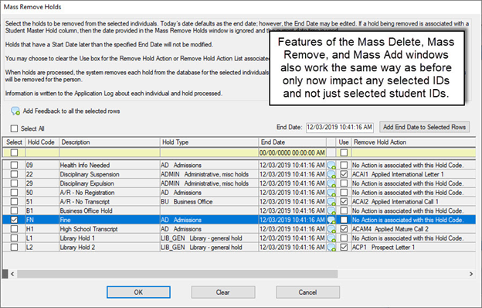Confirm with the OK button
This screenshot has height=308, width=482.
click(138, 292)
